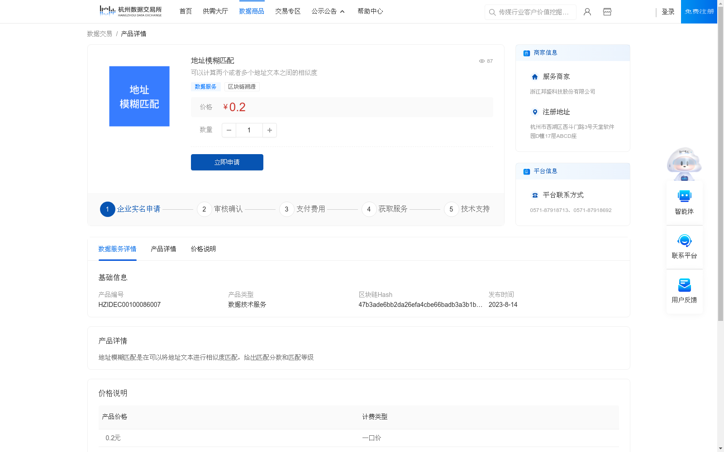Open the shop storefront icon in header
724x452 pixels.
[x=607, y=12]
